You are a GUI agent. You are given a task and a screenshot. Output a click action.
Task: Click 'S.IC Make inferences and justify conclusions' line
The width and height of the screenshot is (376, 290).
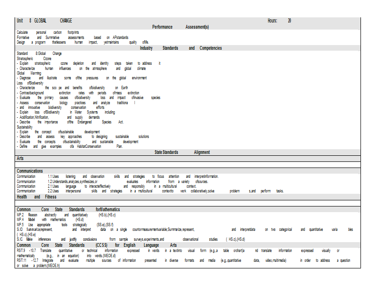(x=131, y=239)
